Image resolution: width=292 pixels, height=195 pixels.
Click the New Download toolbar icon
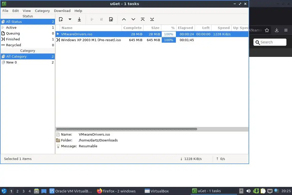(61, 19)
